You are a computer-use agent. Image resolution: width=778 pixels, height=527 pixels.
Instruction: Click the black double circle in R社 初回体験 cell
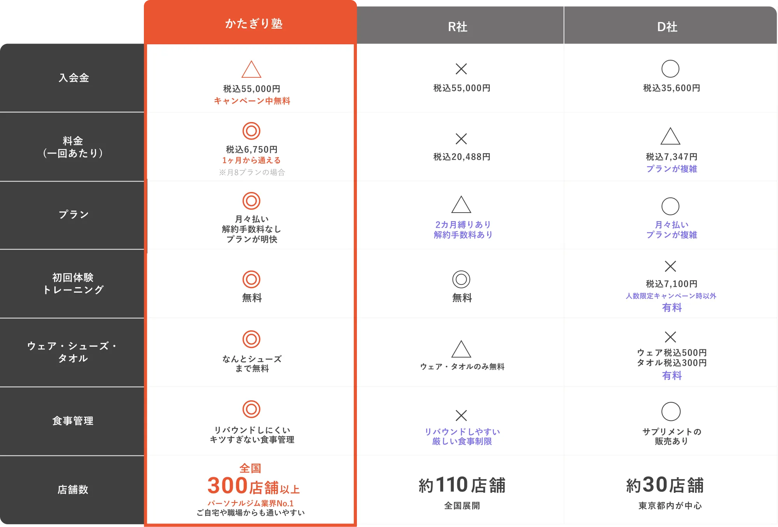coord(461,279)
